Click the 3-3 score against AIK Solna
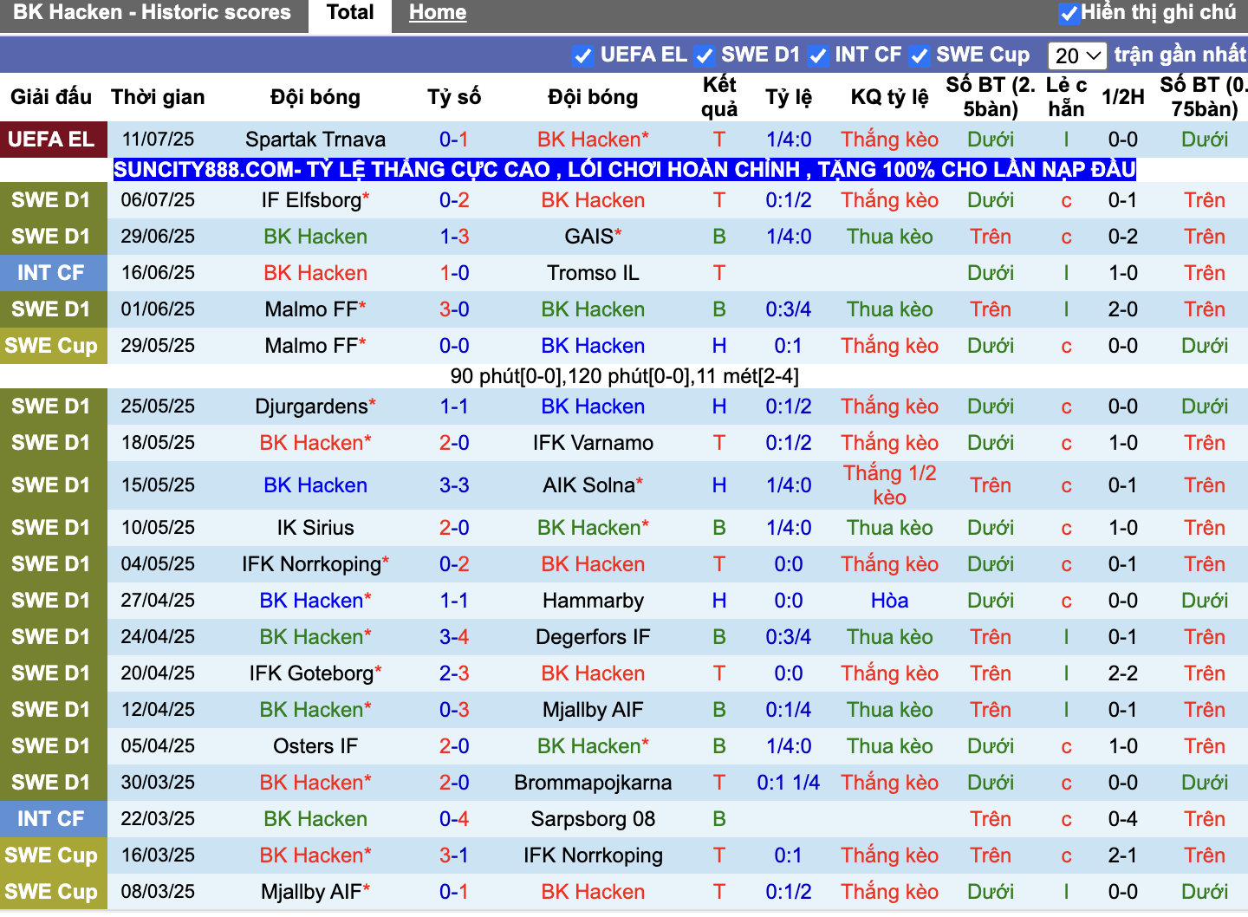This screenshot has height=917, width=1248. tap(454, 485)
